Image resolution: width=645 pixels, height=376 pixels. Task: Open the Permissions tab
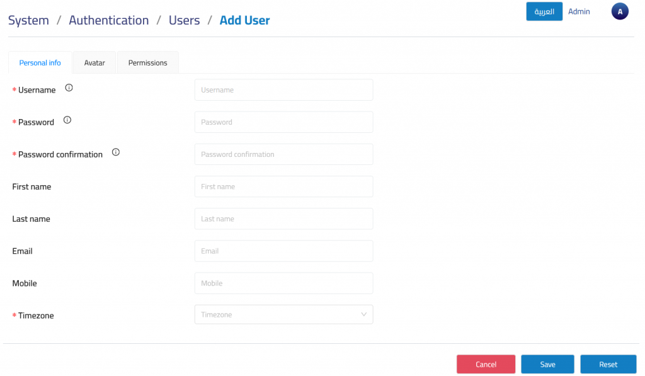(148, 63)
